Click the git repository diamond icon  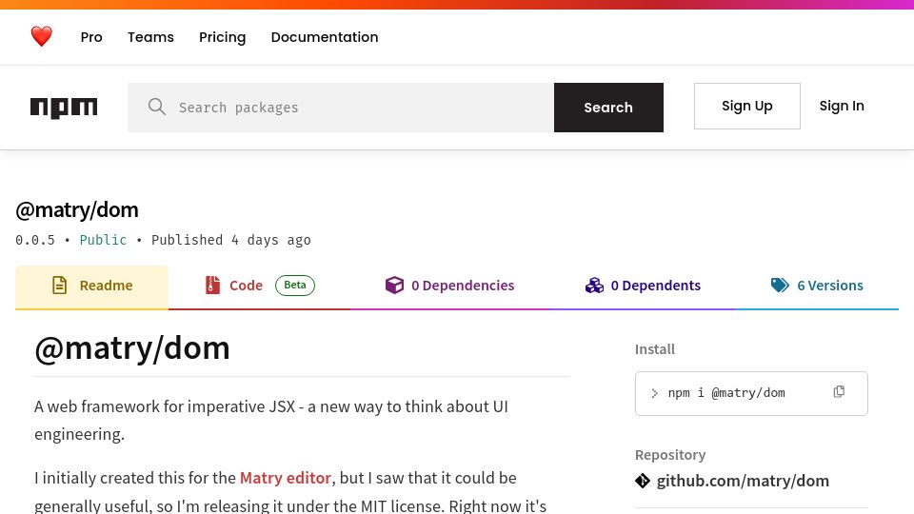click(x=643, y=481)
